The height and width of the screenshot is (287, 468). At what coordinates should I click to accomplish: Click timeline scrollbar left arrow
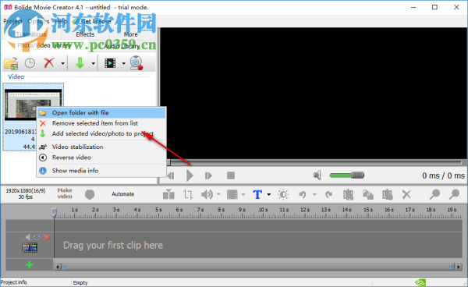coord(58,267)
